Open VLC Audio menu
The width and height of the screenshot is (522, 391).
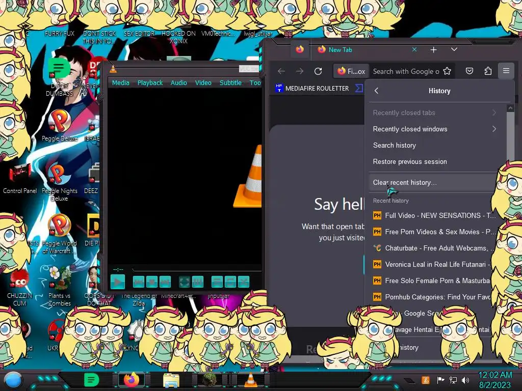point(179,83)
